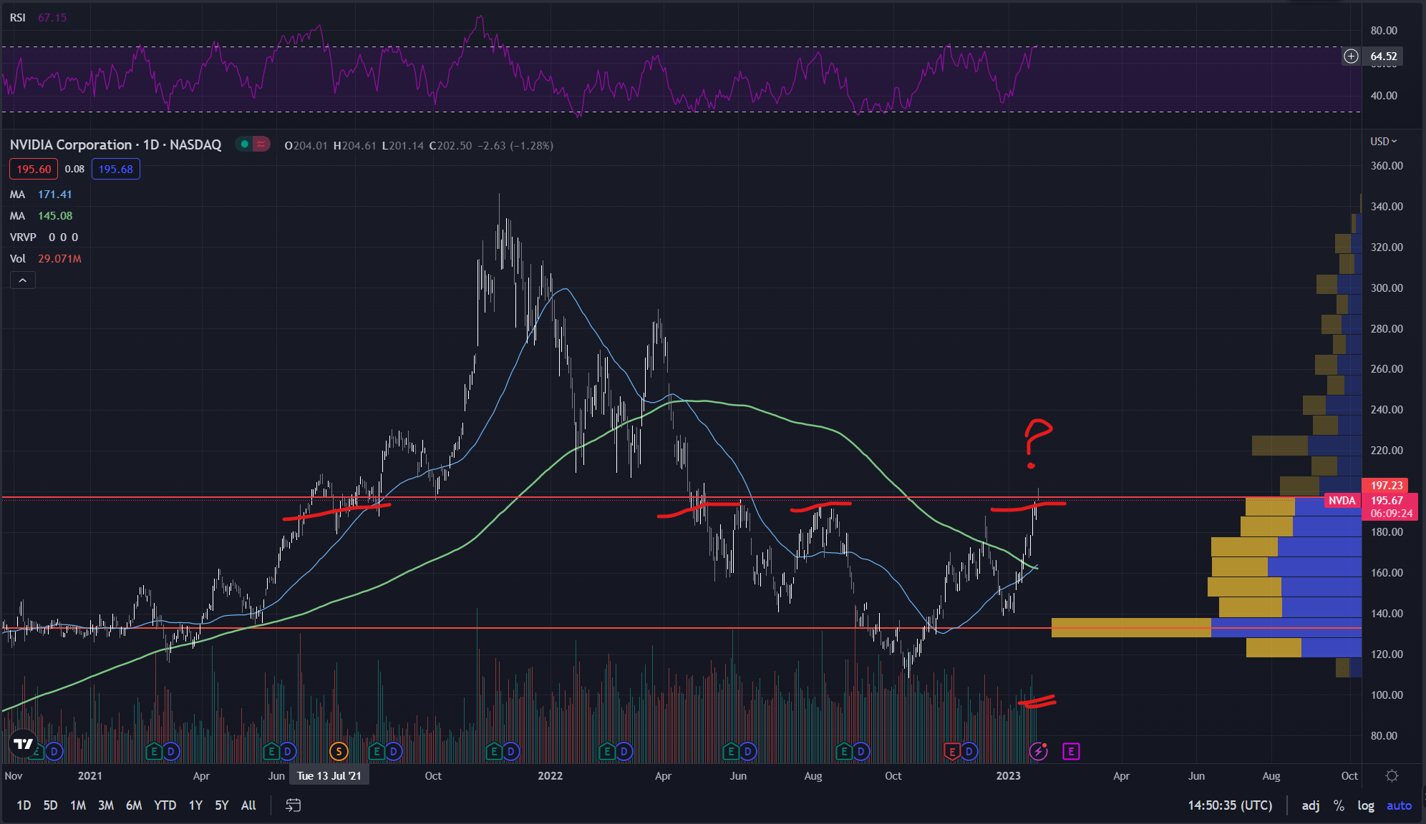
Task: Select the 5Y time range
Action: click(x=222, y=805)
